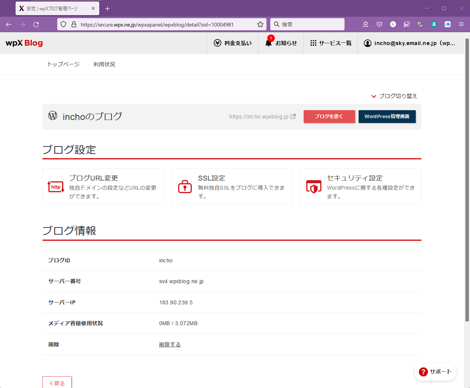Click the inchoのブログ title text
This screenshot has height=388, width=470.
[92, 117]
